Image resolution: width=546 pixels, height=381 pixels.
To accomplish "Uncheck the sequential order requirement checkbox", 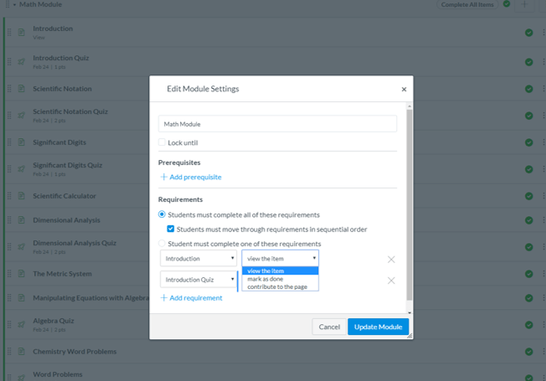I will (x=171, y=229).
